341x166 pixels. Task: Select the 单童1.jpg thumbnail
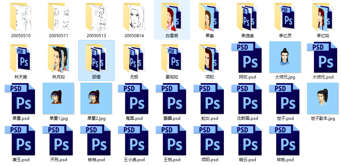[x=59, y=99]
